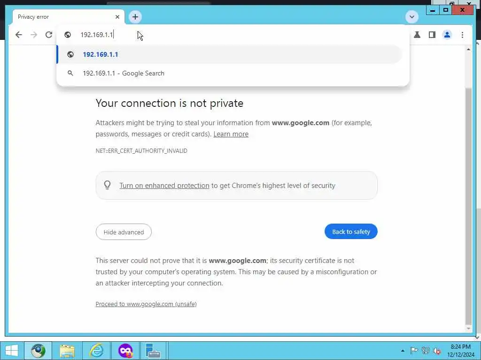This screenshot has height=360, width=481.
Task: Open Chromium from the taskbar
Action: [38, 351]
